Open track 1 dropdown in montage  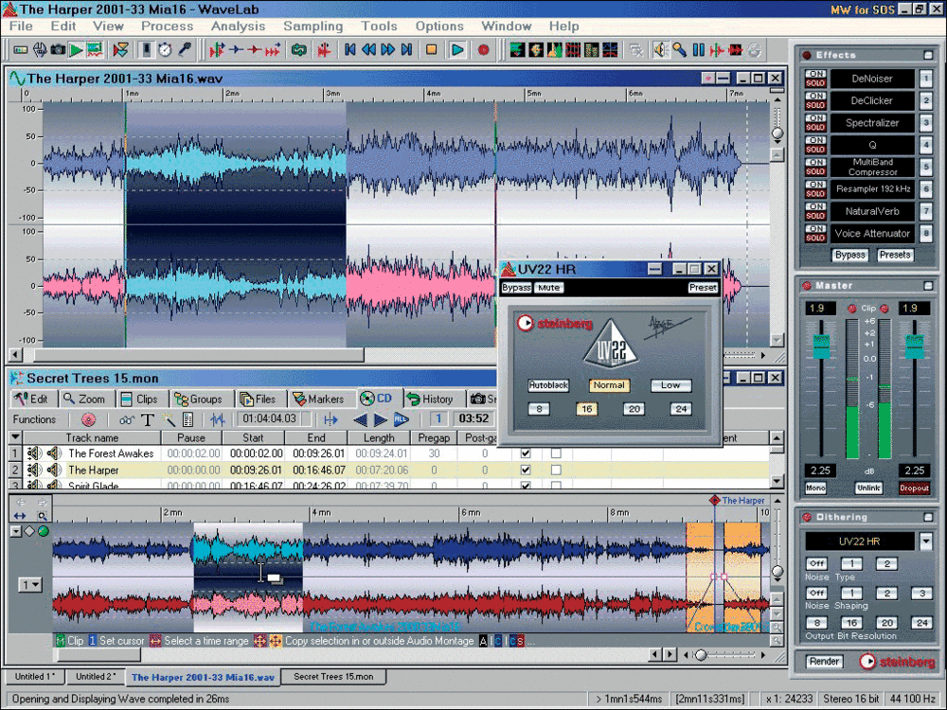pyautogui.click(x=30, y=585)
